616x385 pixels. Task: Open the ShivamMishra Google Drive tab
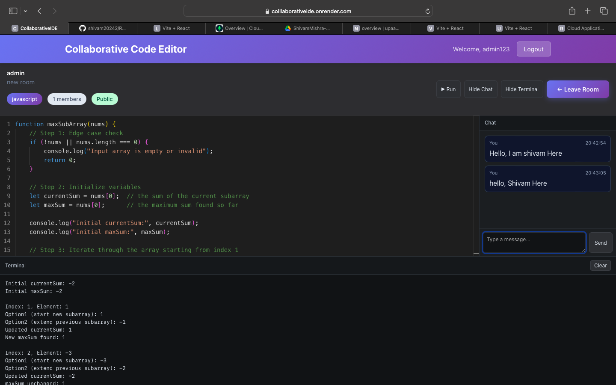(x=308, y=28)
